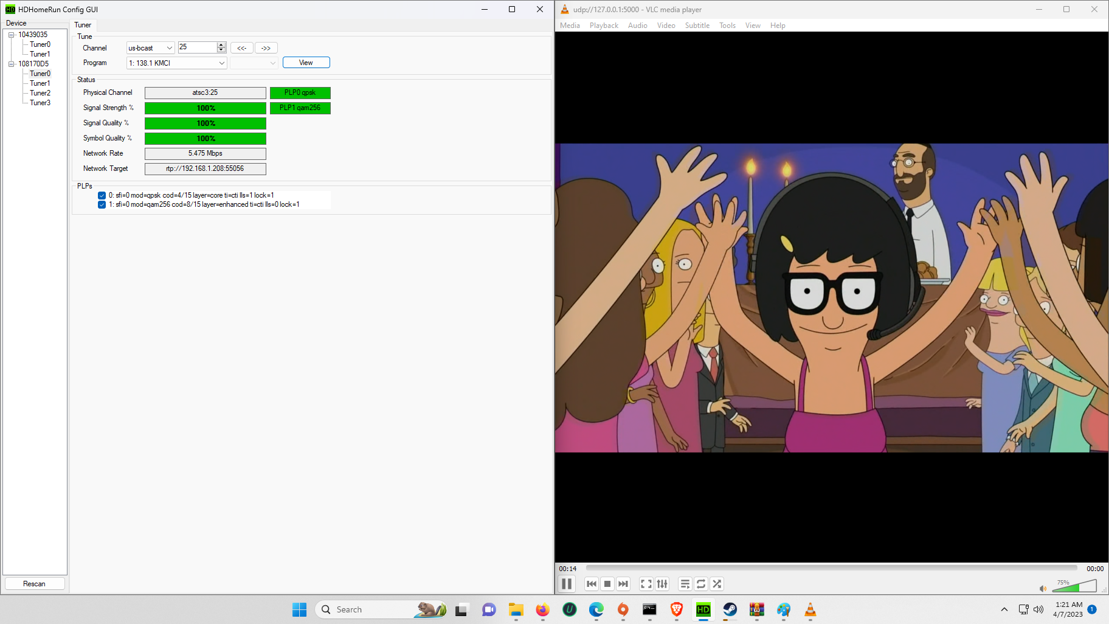The width and height of the screenshot is (1109, 624).
Task: Open the VLC Playback menu
Action: [x=604, y=26]
